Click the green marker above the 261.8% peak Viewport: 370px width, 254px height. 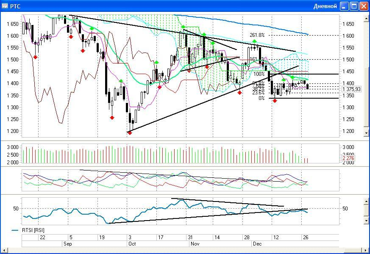254,41
